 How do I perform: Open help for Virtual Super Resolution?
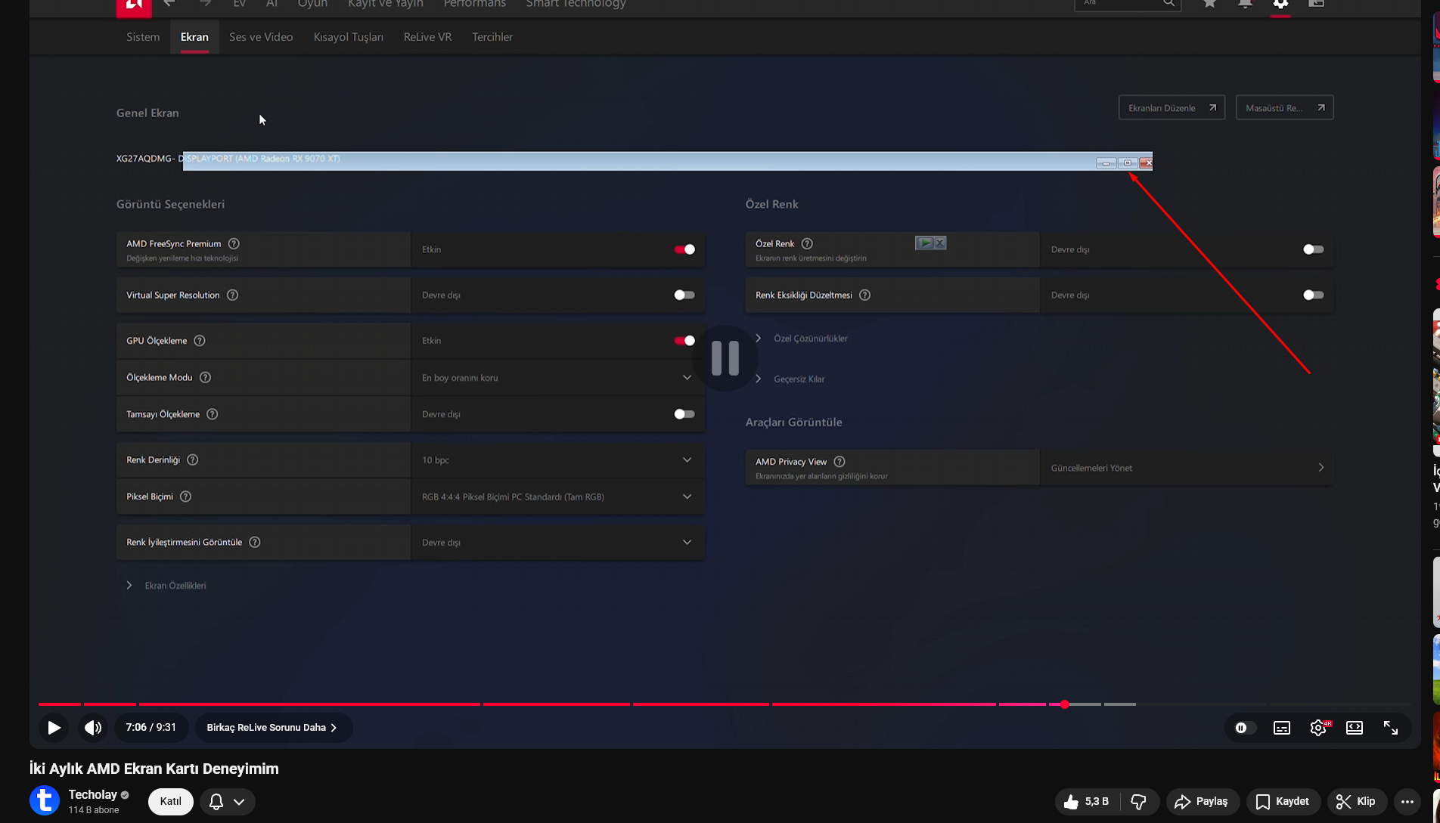coord(233,295)
